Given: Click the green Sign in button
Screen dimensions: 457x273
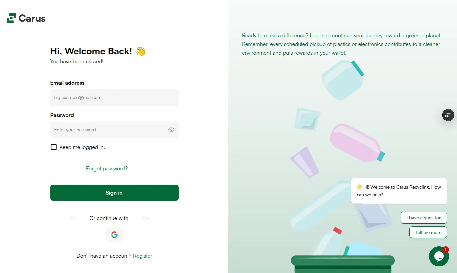Looking at the screenshot, I should click(114, 193).
